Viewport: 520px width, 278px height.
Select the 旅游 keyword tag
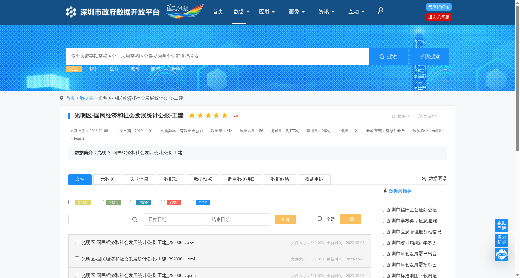[x=155, y=69]
